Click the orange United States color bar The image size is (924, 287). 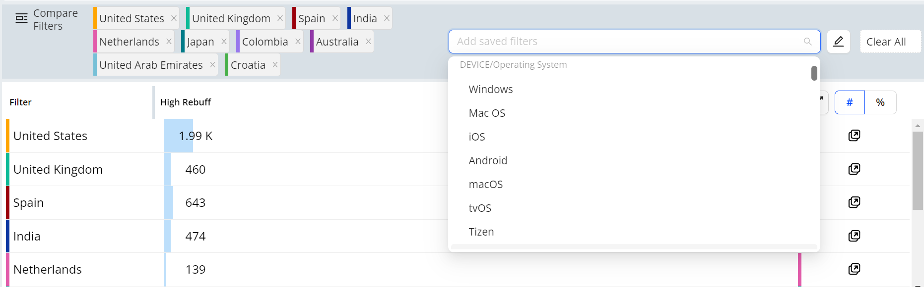tap(7, 136)
